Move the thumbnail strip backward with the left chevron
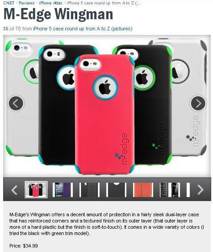 coord(14,190)
